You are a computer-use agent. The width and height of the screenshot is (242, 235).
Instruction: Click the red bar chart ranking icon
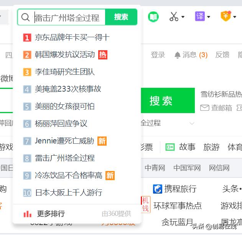28,214
